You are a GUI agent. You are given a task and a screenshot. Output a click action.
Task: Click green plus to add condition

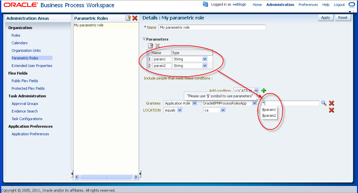264,90
